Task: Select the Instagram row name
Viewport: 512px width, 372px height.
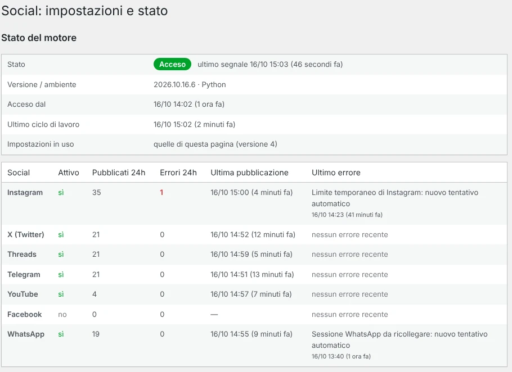Action: coord(25,192)
